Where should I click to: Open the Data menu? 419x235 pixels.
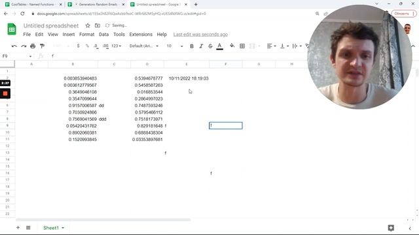click(x=103, y=35)
